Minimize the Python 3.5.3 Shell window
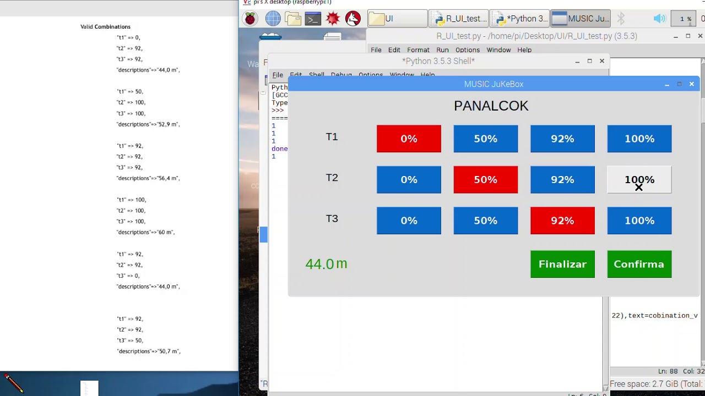Screen dimensions: 705x396 577,61
